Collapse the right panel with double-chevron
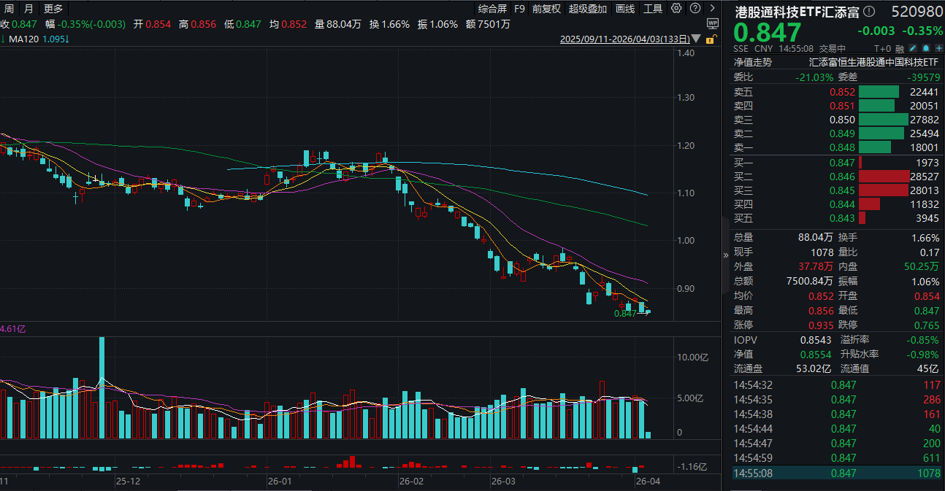Viewport: 945px width, 491px height. pos(726,255)
